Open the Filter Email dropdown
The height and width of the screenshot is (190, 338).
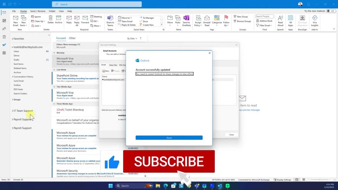pos(264,25)
